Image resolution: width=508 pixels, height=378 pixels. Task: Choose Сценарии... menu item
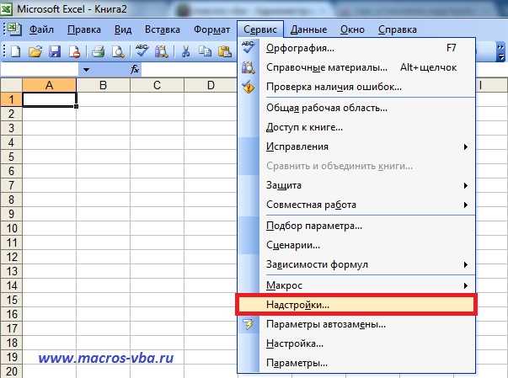356,245
